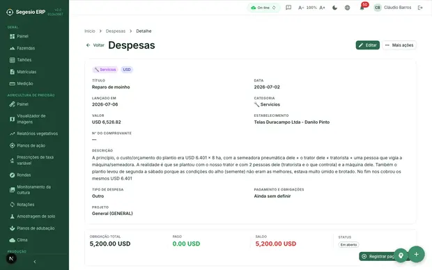432x270 pixels.
Task: Open notifications bell with 50 badge
Action: [x=362, y=7]
